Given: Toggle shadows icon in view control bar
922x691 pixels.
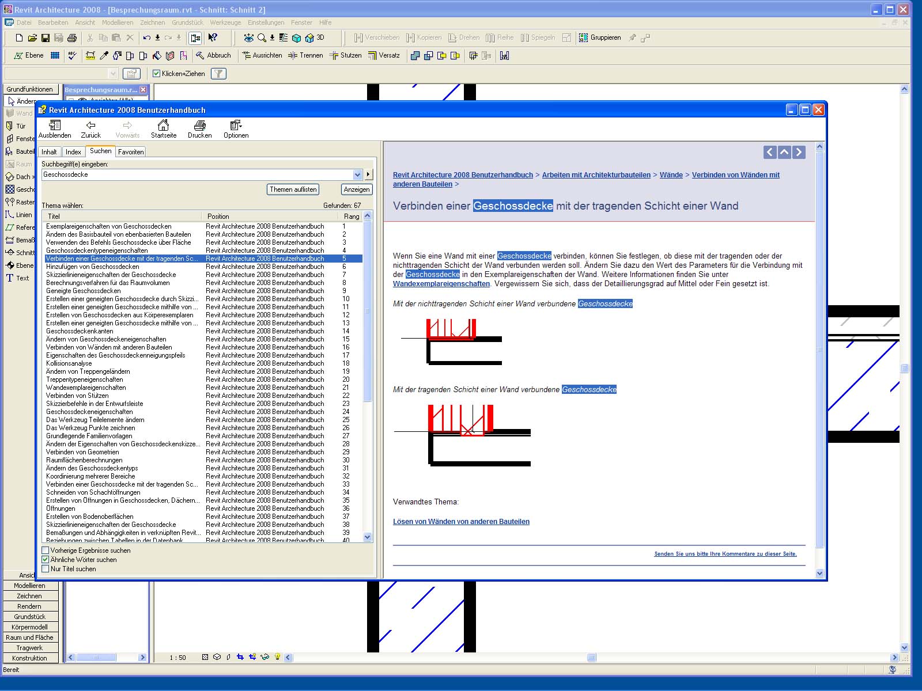Looking at the screenshot, I should 229,657.
